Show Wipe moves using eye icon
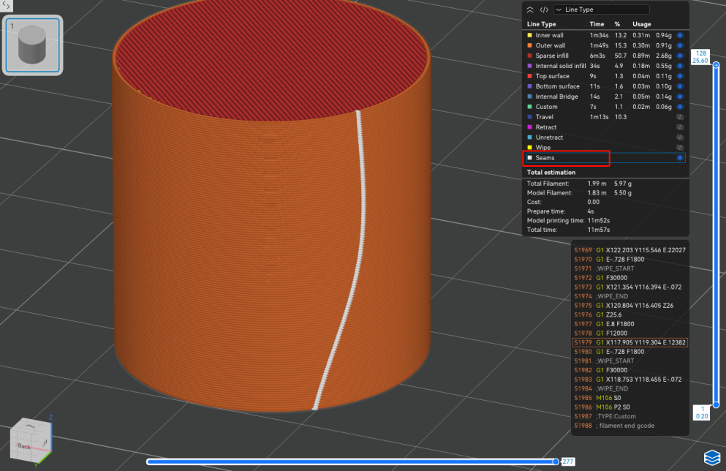 [x=679, y=148]
